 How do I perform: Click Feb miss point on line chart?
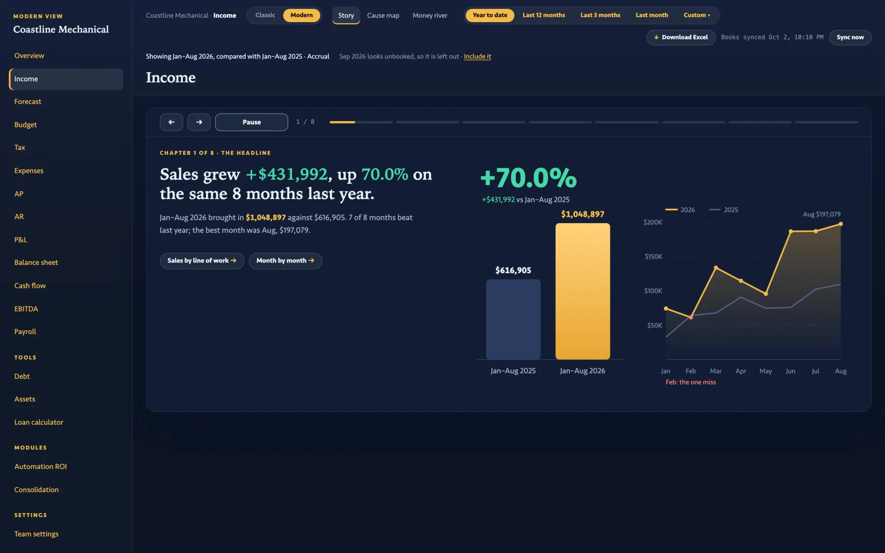click(x=691, y=317)
